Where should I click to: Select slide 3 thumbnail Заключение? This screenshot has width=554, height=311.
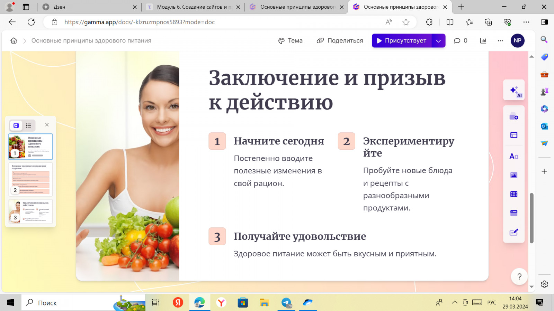[30, 211]
